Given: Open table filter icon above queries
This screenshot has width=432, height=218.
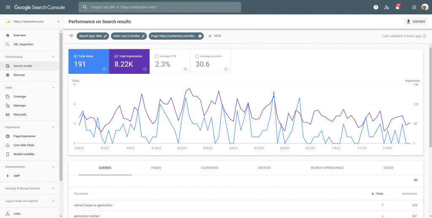Looking at the screenshot, I should 416,180.
